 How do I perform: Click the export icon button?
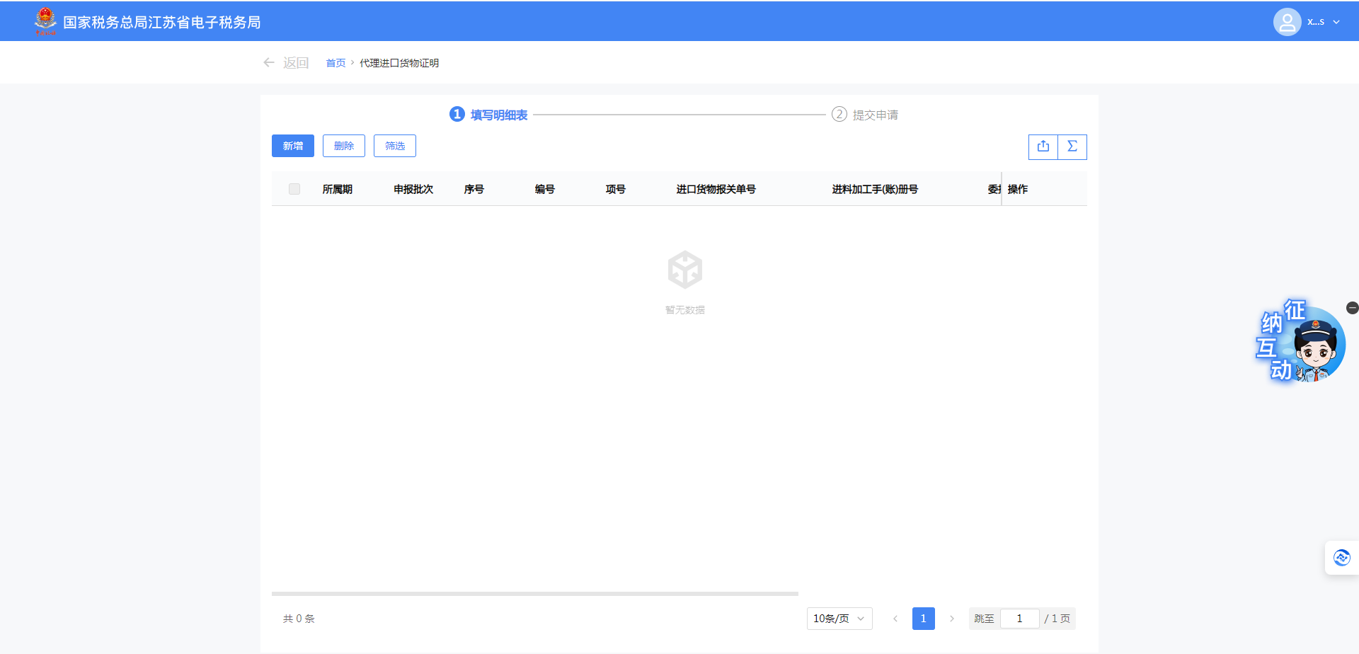click(x=1043, y=147)
